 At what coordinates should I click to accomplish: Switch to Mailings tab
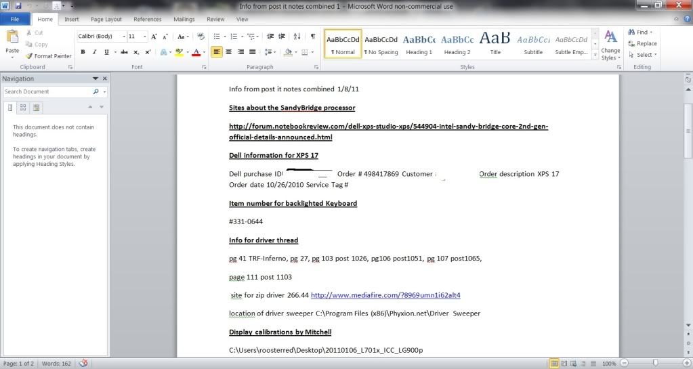[x=184, y=20]
